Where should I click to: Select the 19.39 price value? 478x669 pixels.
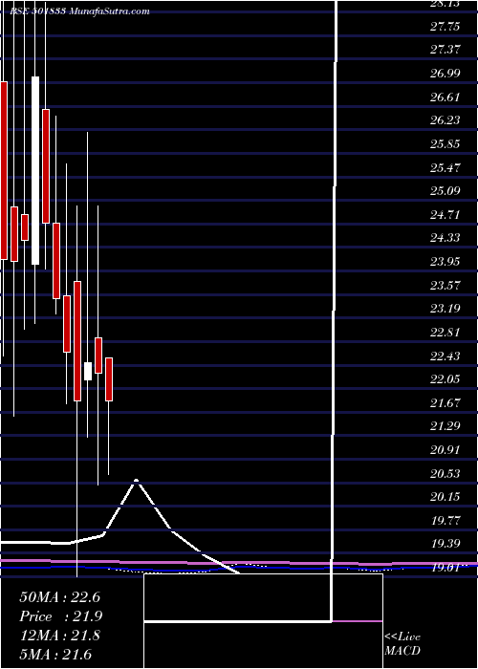point(445,544)
